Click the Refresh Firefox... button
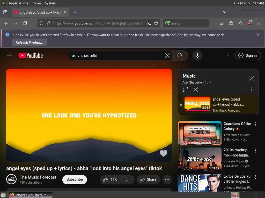This screenshot has width=265, height=198. [x=29, y=43]
